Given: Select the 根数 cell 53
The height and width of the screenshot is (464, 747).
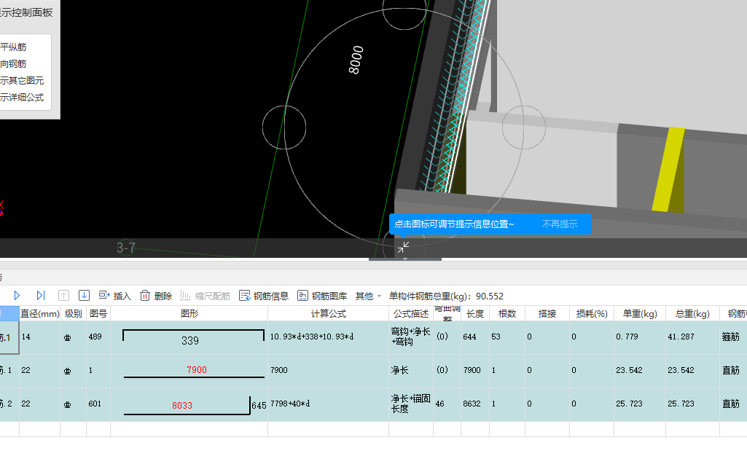Looking at the screenshot, I should pyautogui.click(x=507, y=337).
